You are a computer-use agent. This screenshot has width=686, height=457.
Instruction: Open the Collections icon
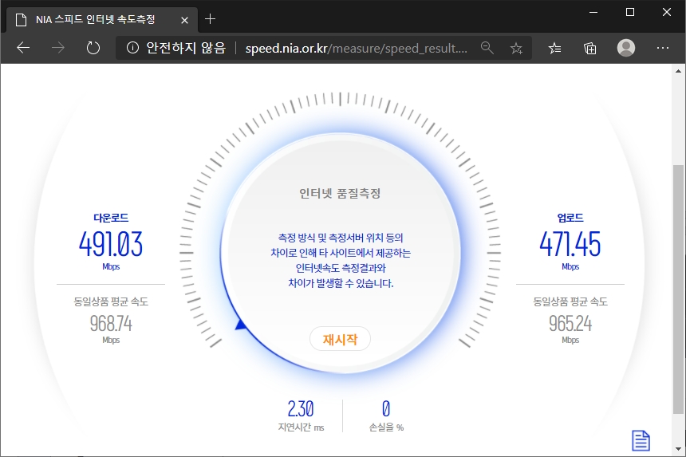click(x=589, y=48)
